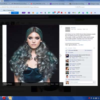The image size is (100, 100).
Task: Go to the previous photo with the left arrow
Action: pyautogui.click(x=5, y=55)
